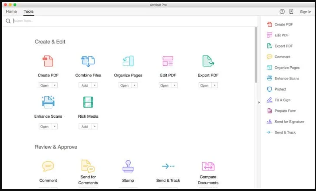Click the Comment speech bubble icon in Review & Approve

pos(48,166)
